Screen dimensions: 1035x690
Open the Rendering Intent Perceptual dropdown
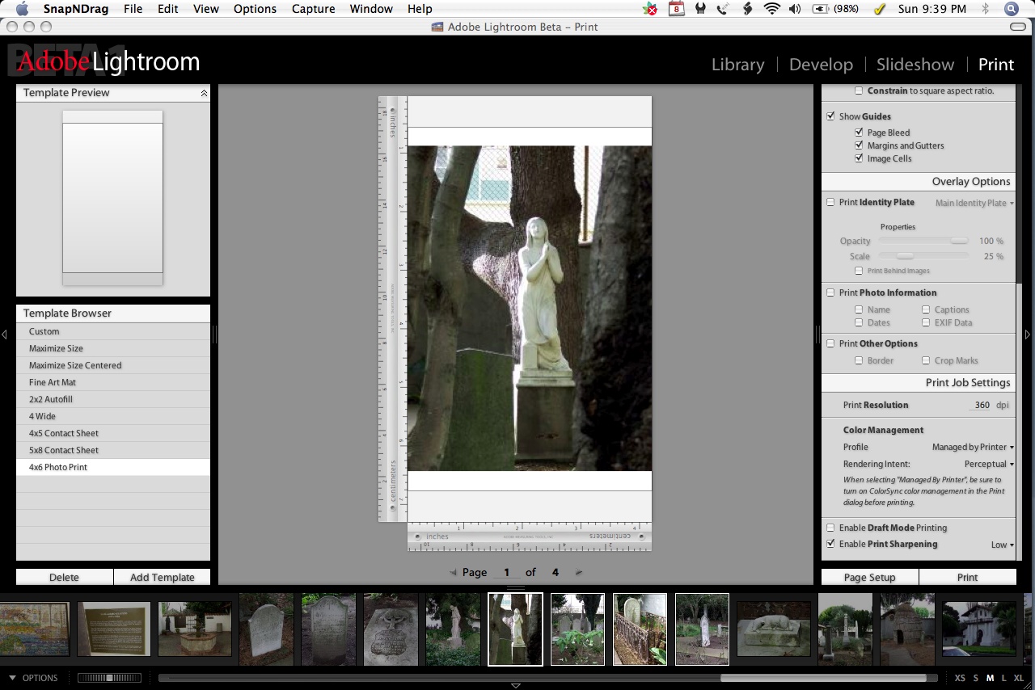(989, 464)
